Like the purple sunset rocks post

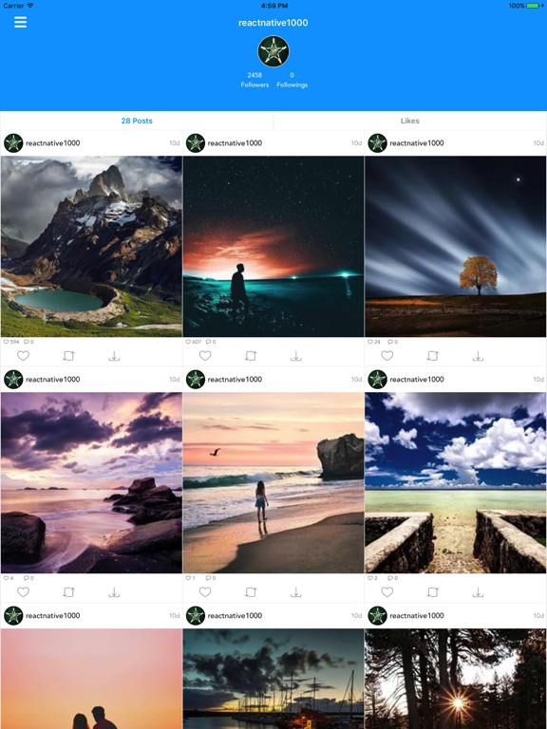23,592
